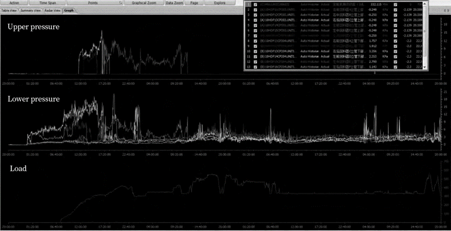Toggle the left checkbox in legend row 6
The width and height of the screenshot is (451, 231).
(x=255, y=30)
